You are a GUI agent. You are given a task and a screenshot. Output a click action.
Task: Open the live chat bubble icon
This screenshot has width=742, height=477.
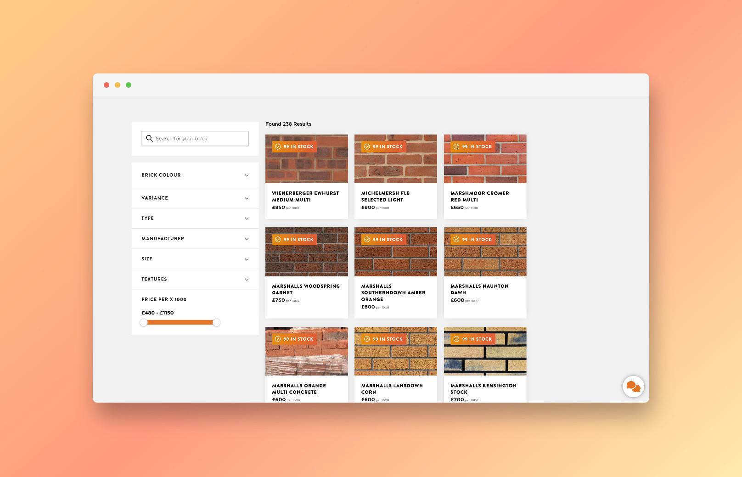[x=633, y=387]
